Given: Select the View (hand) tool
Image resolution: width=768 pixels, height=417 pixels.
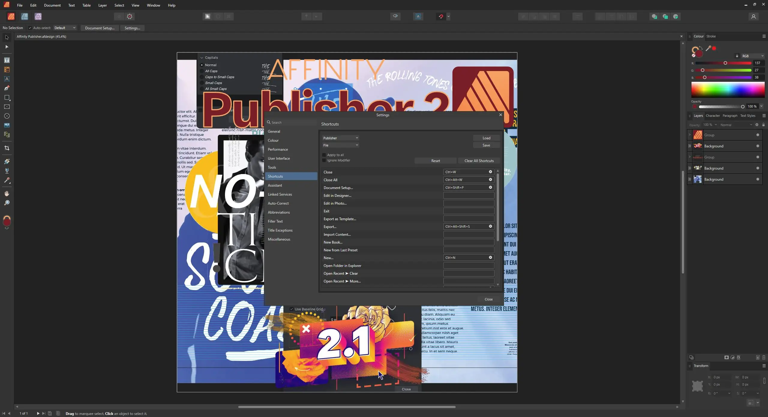Looking at the screenshot, I should click(x=7, y=194).
